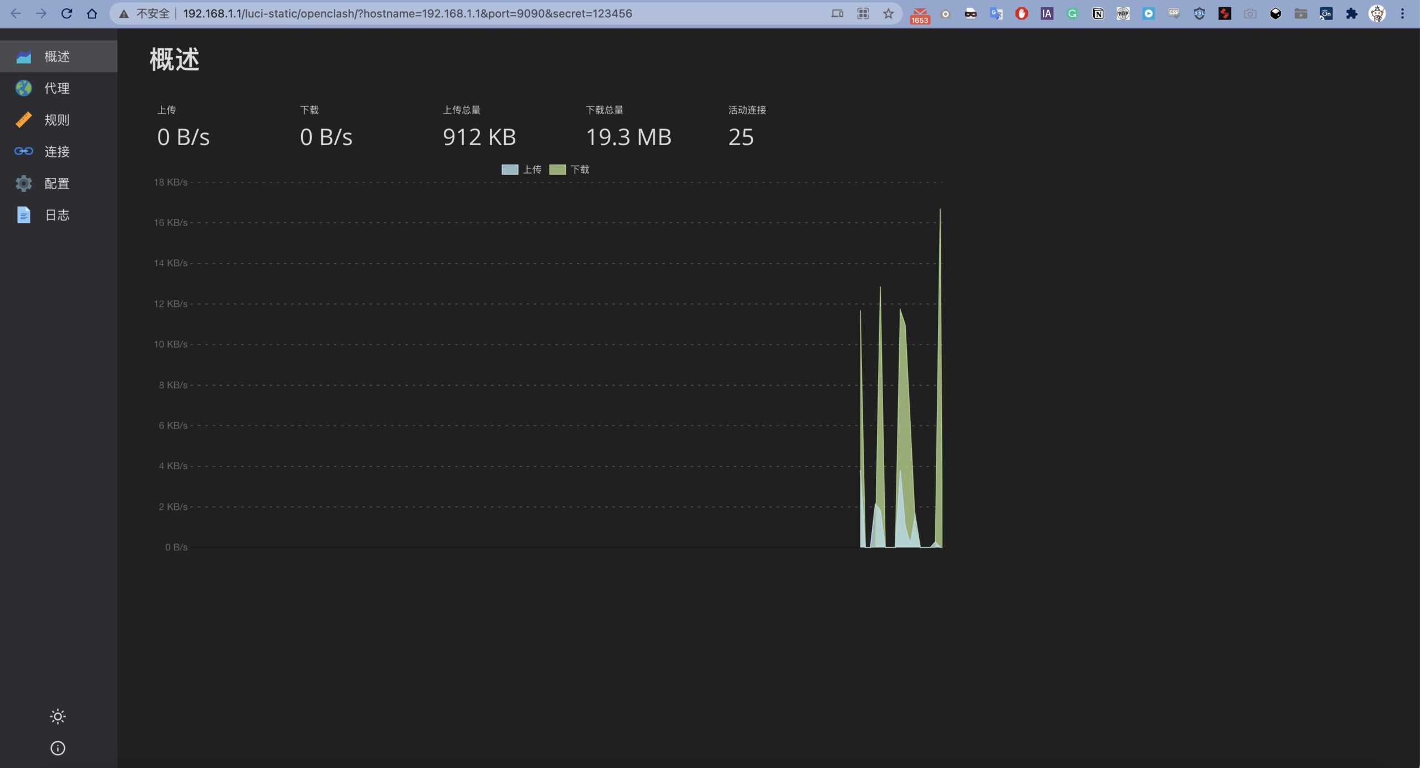
Task: Open the extensions puzzle menu
Action: 1351,14
